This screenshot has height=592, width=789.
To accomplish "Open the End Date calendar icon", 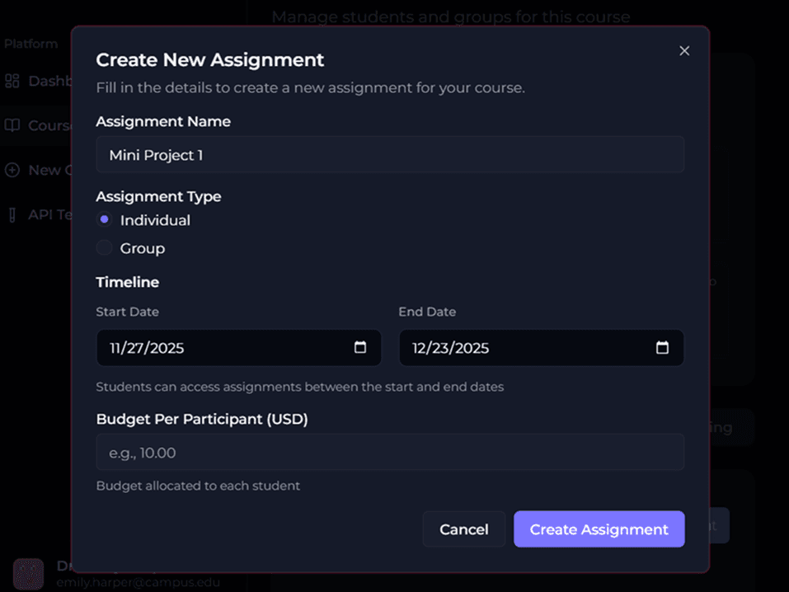I will tap(662, 347).
